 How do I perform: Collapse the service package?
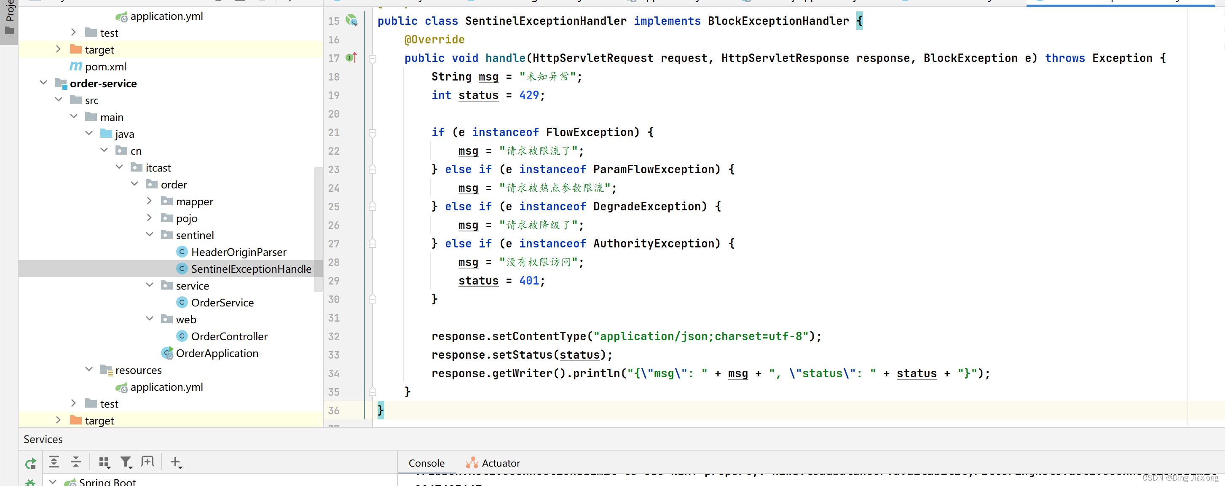(x=150, y=285)
